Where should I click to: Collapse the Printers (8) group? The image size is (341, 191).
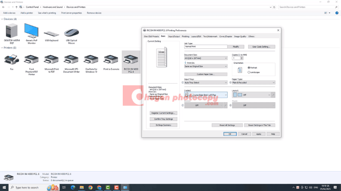[2, 48]
